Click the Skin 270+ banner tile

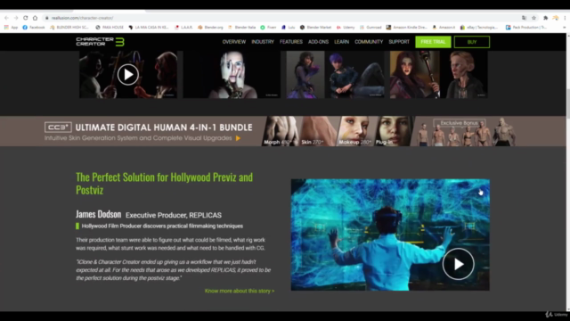pos(319,131)
